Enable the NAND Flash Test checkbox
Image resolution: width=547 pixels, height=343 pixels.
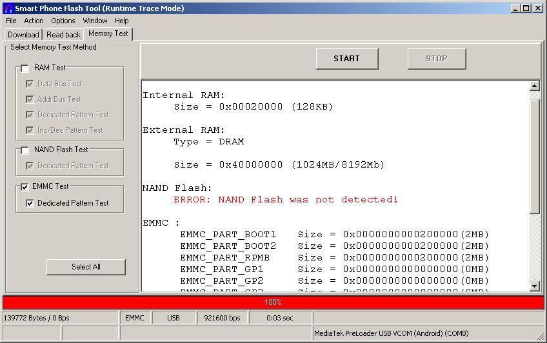(25, 150)
